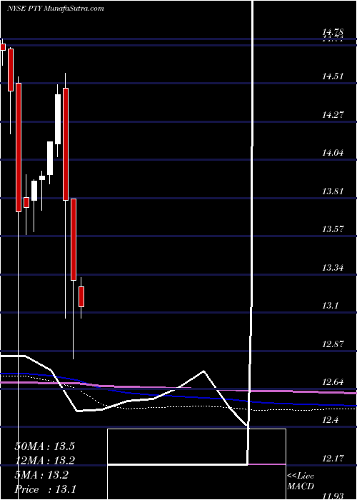Click the 12.17 price axis label
The width and height of the screenshot is (357, 500).
[x=333, y=459]
